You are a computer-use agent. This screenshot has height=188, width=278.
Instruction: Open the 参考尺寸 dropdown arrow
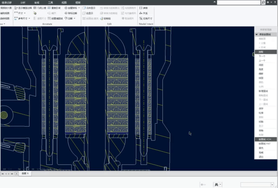[29, 18]
